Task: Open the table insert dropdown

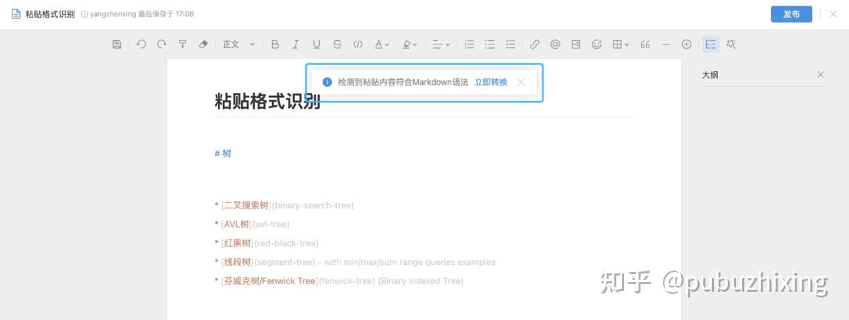Action: point(620,45)
